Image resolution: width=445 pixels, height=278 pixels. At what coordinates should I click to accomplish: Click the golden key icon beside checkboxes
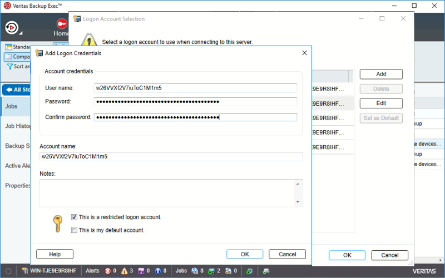[58, 224]
